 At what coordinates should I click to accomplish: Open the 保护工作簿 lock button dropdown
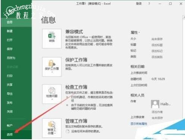click(x=52, y=67)
